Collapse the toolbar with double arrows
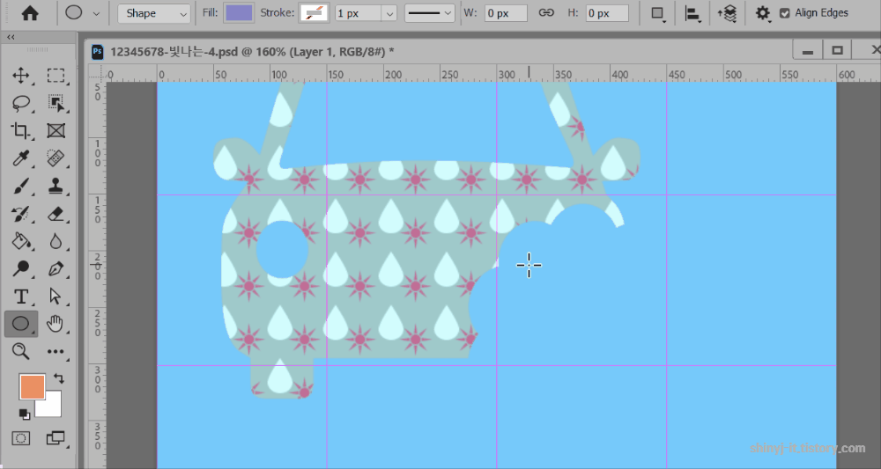The height and width of the screenshot is (469, 881). pos(11,37)
